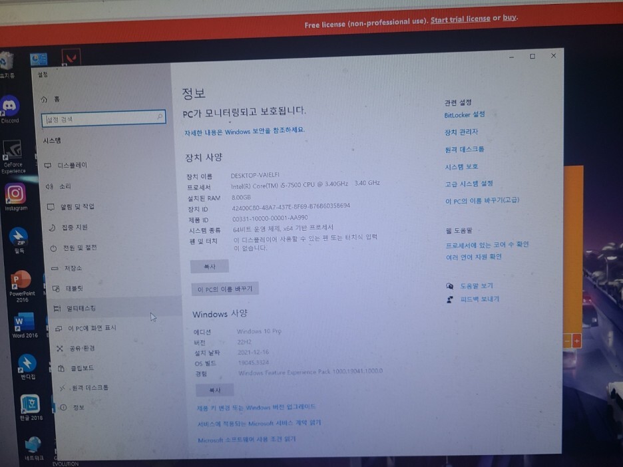Click the product ID 00331-10000-00001-AA990 text

pos(270,218)
